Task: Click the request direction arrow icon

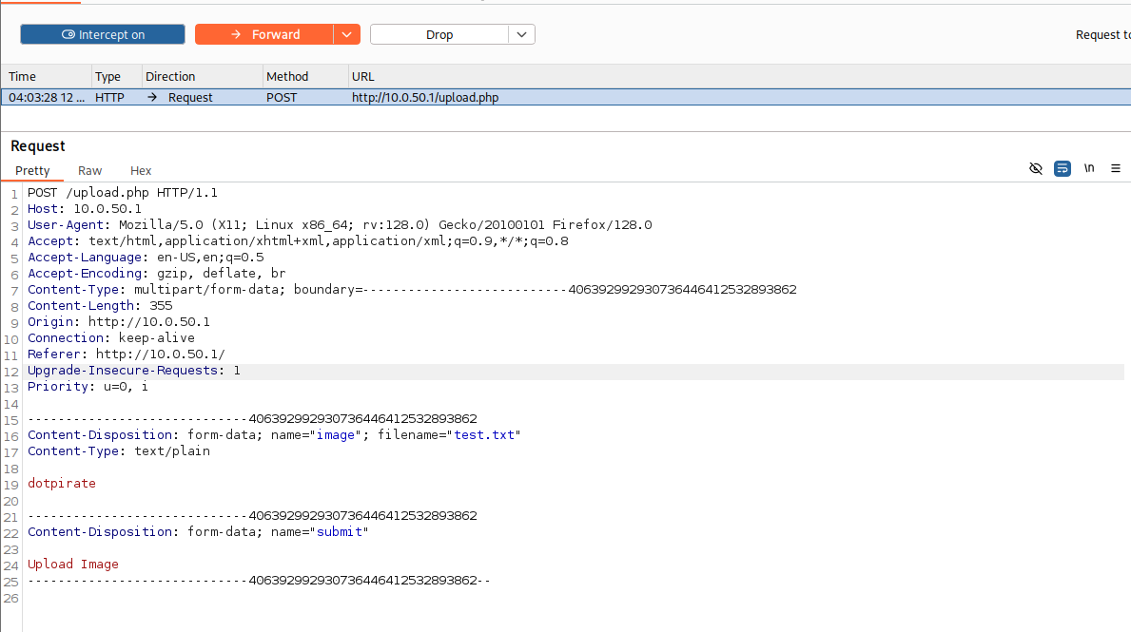Action: [152, 97]
